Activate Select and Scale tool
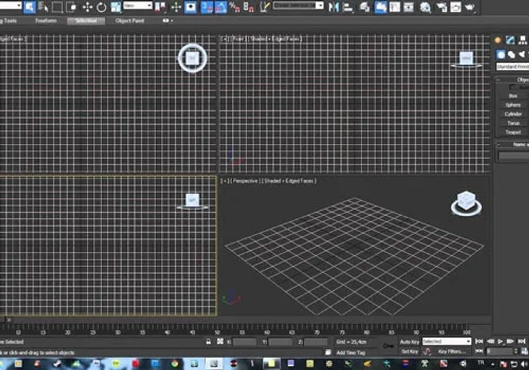 [116, 7]
